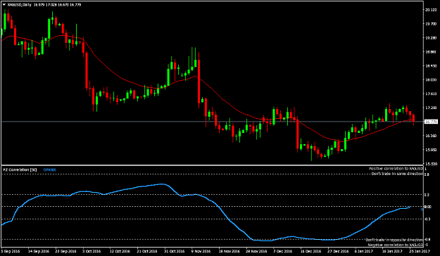This screenshot has width=440, height=256.
Task: Select the current price label 16.779
Action: point(430,122)
